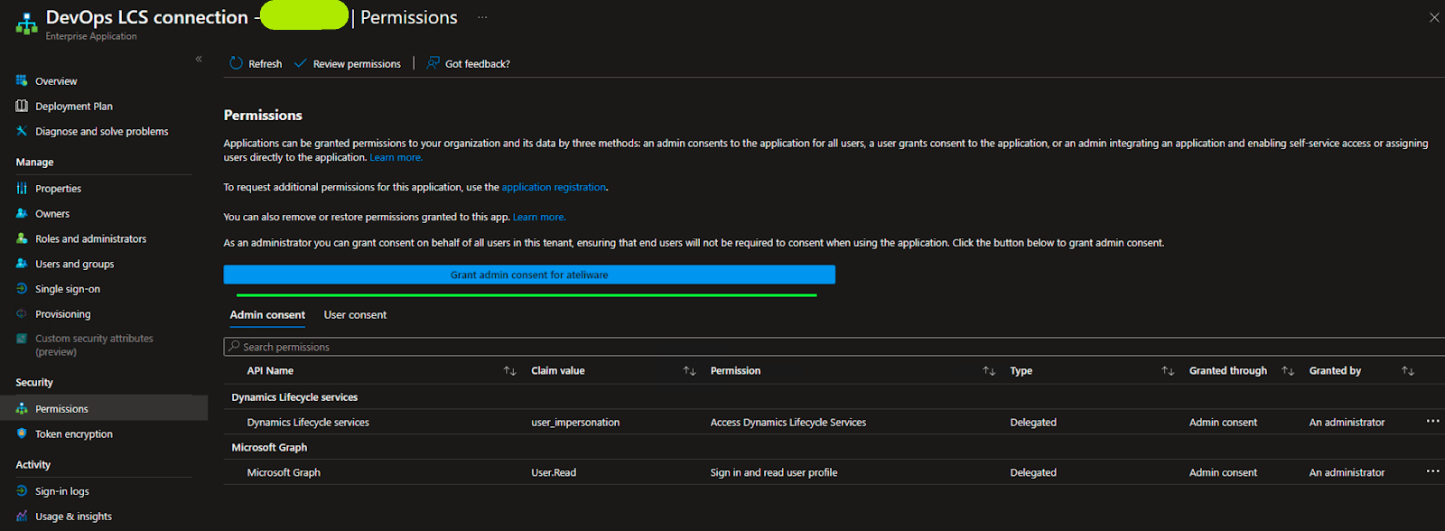Viewport: 1445px width, 531px height.
Task: Click 'Sign in and read user profile' text
Action: click(x=774, y=472)
